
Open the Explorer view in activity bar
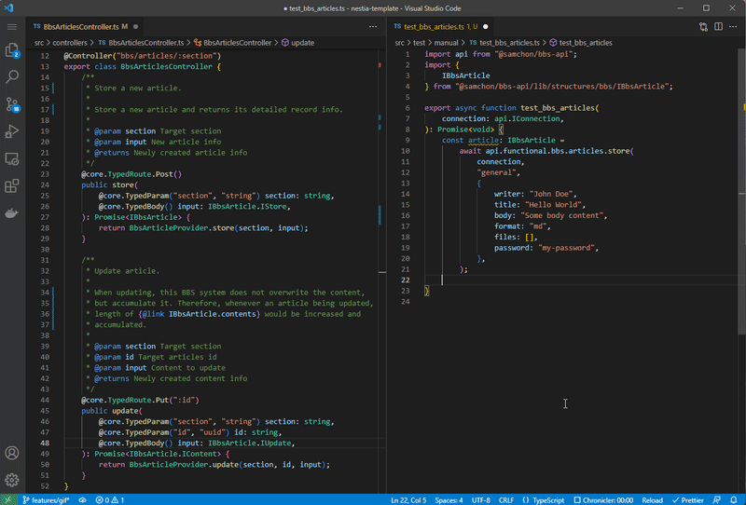pos(12,50)
